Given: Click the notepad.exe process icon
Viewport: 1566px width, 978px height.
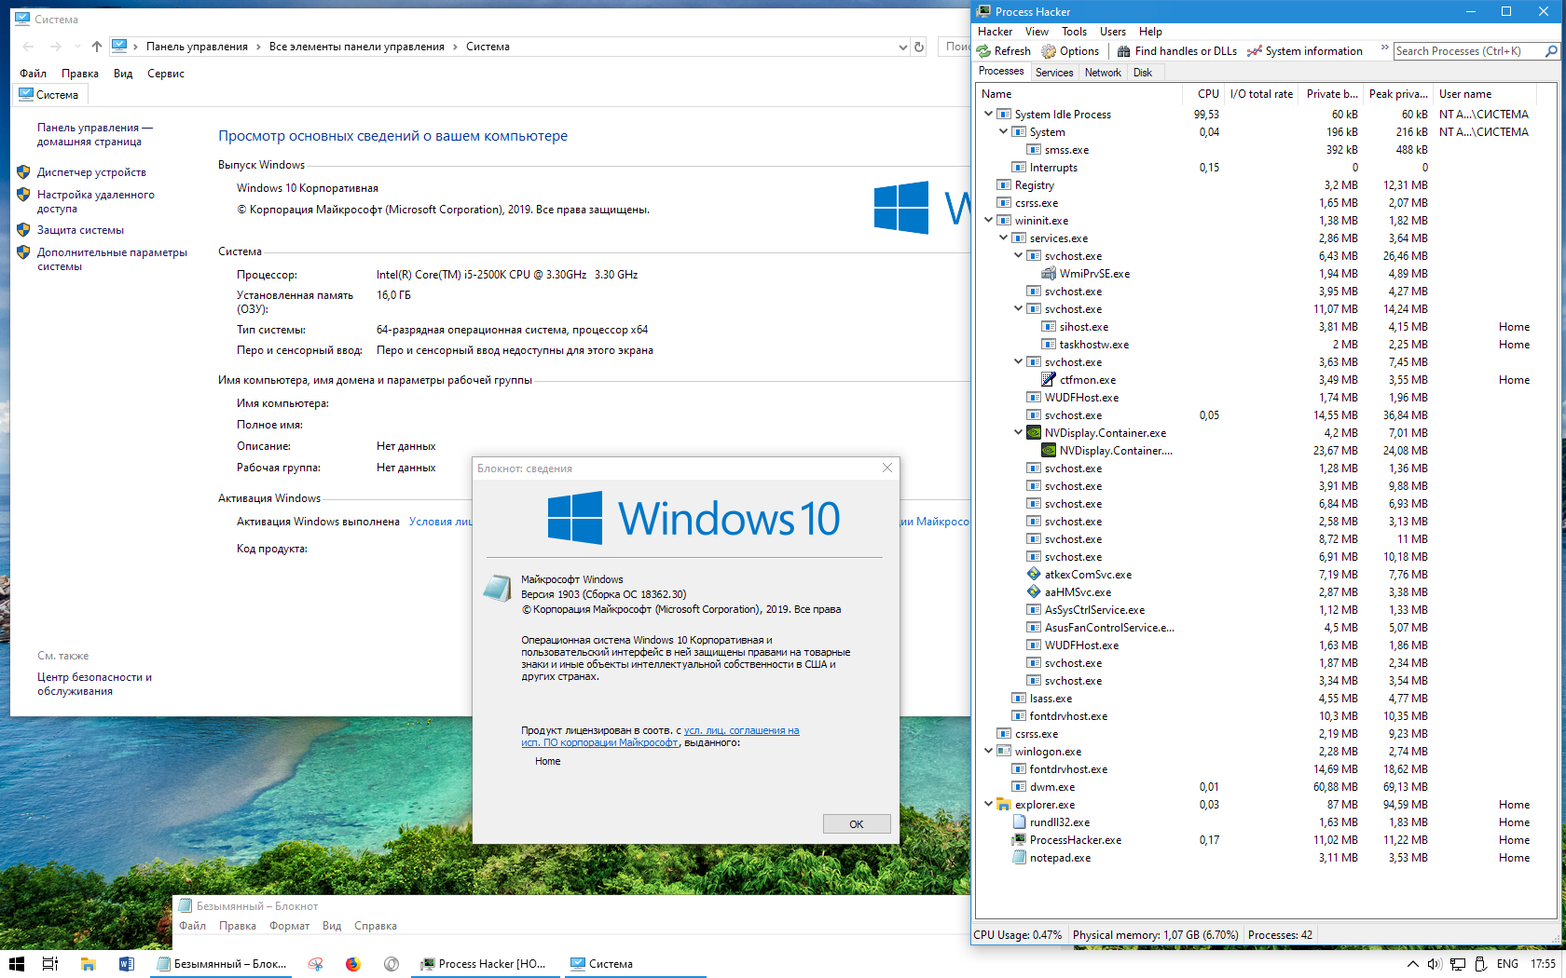Looking at the screenshot, I should [1019, 858].
